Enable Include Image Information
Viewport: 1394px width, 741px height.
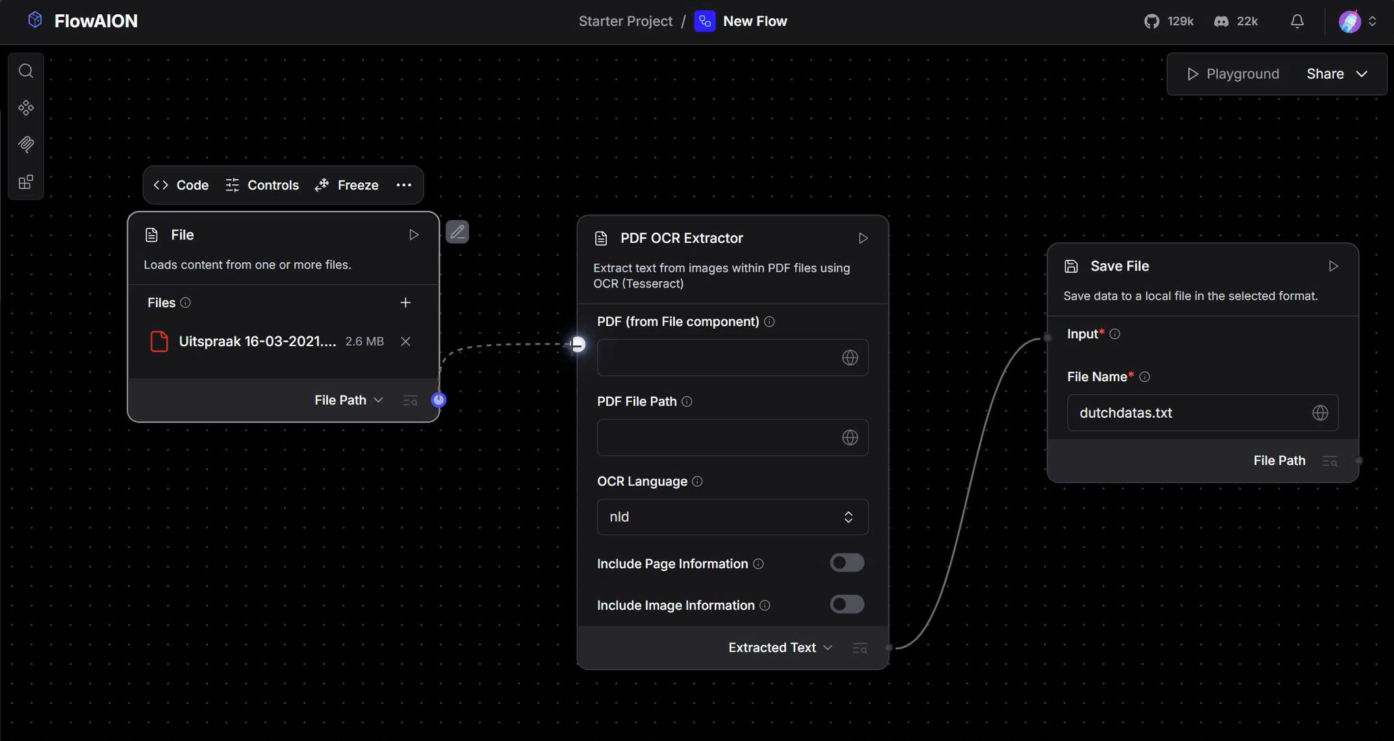click(x=847, y=604)
